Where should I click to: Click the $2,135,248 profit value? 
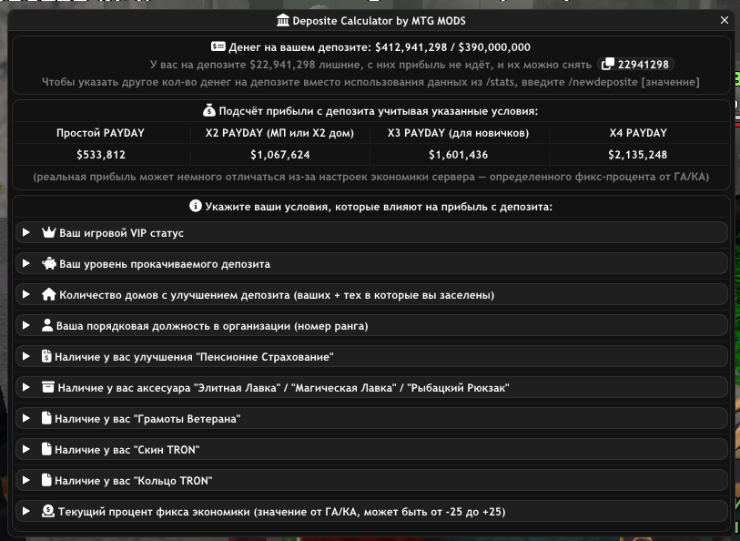click(x=637, y=154)
